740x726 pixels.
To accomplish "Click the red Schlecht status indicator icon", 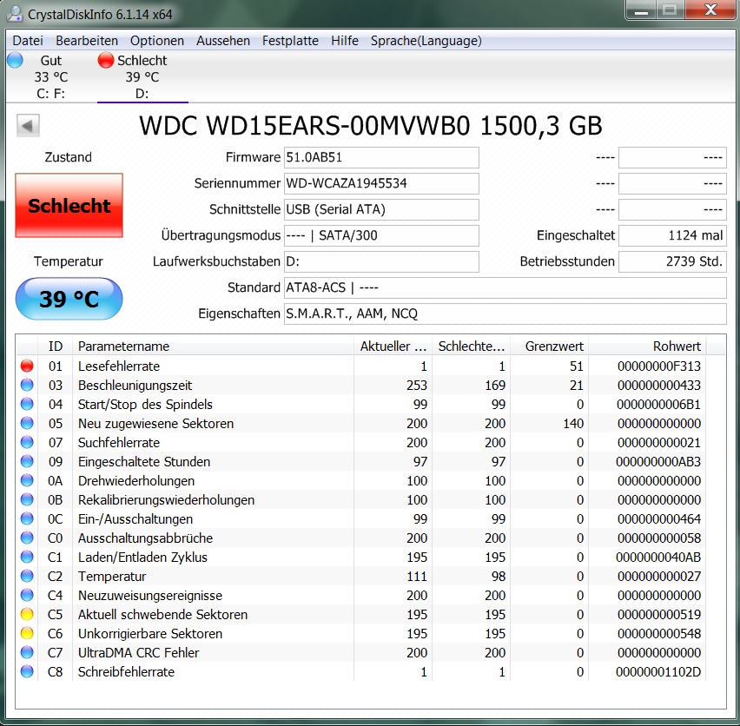I will pos(106,61).
